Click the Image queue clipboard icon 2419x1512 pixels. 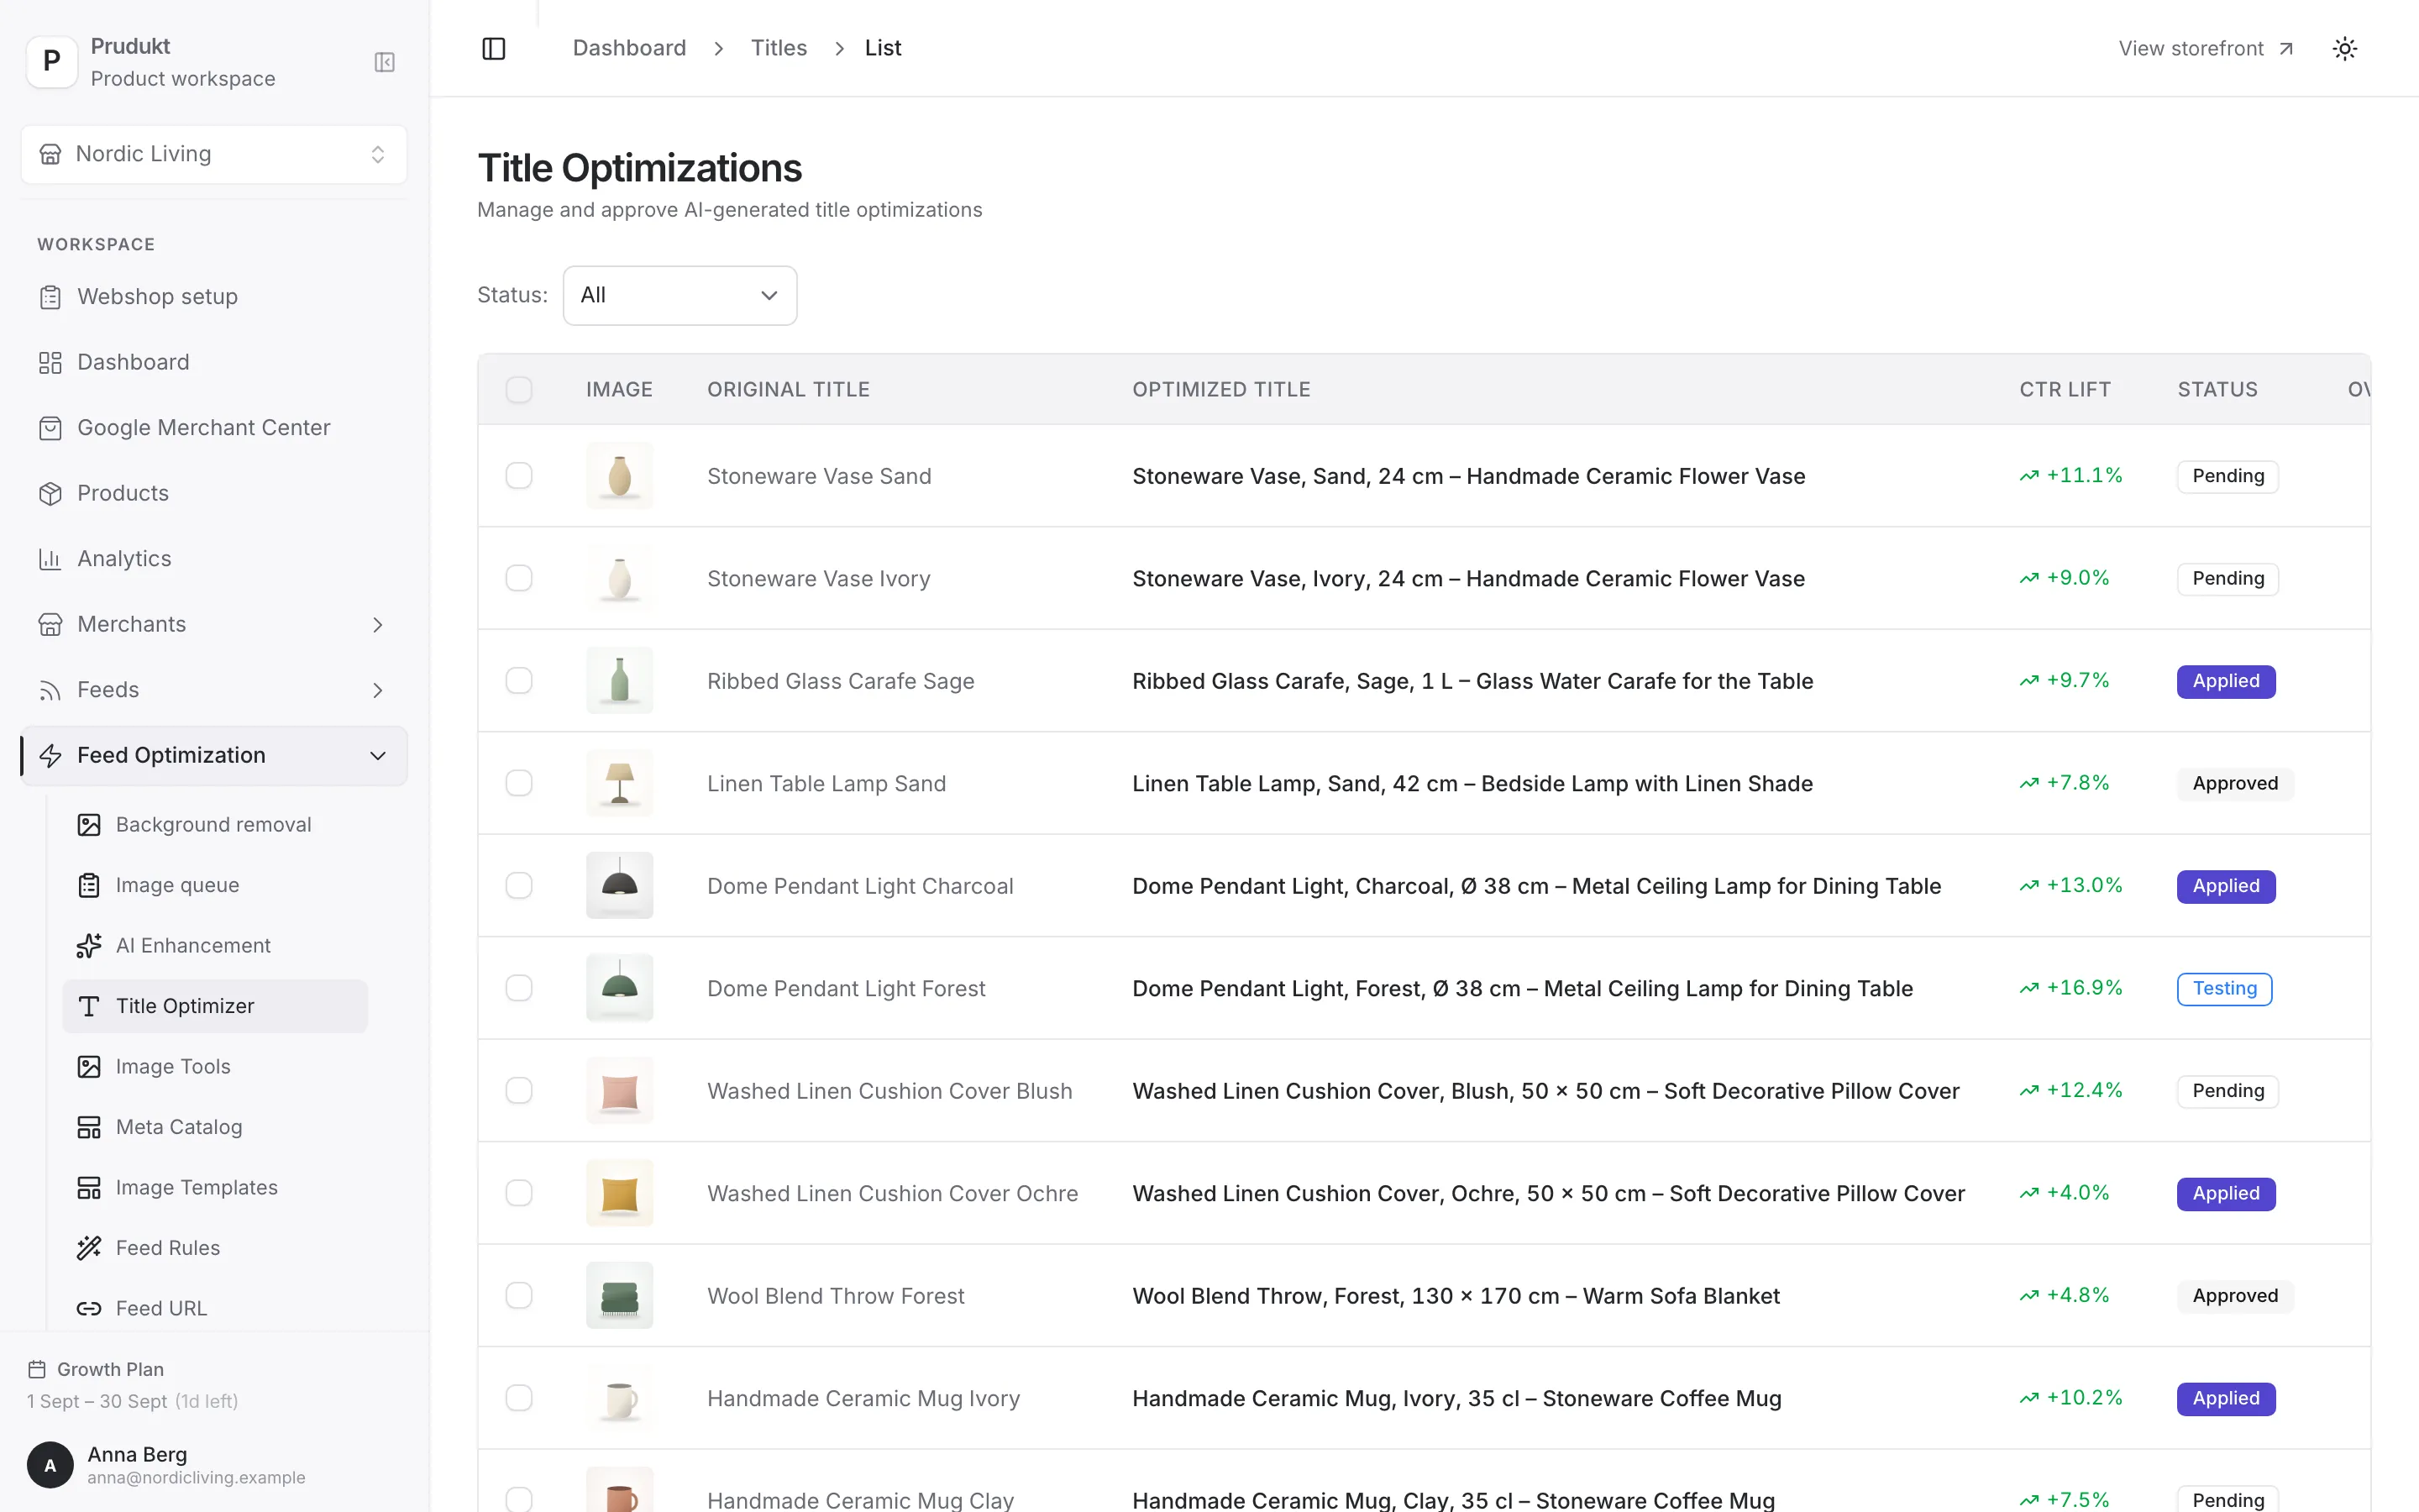89,885
